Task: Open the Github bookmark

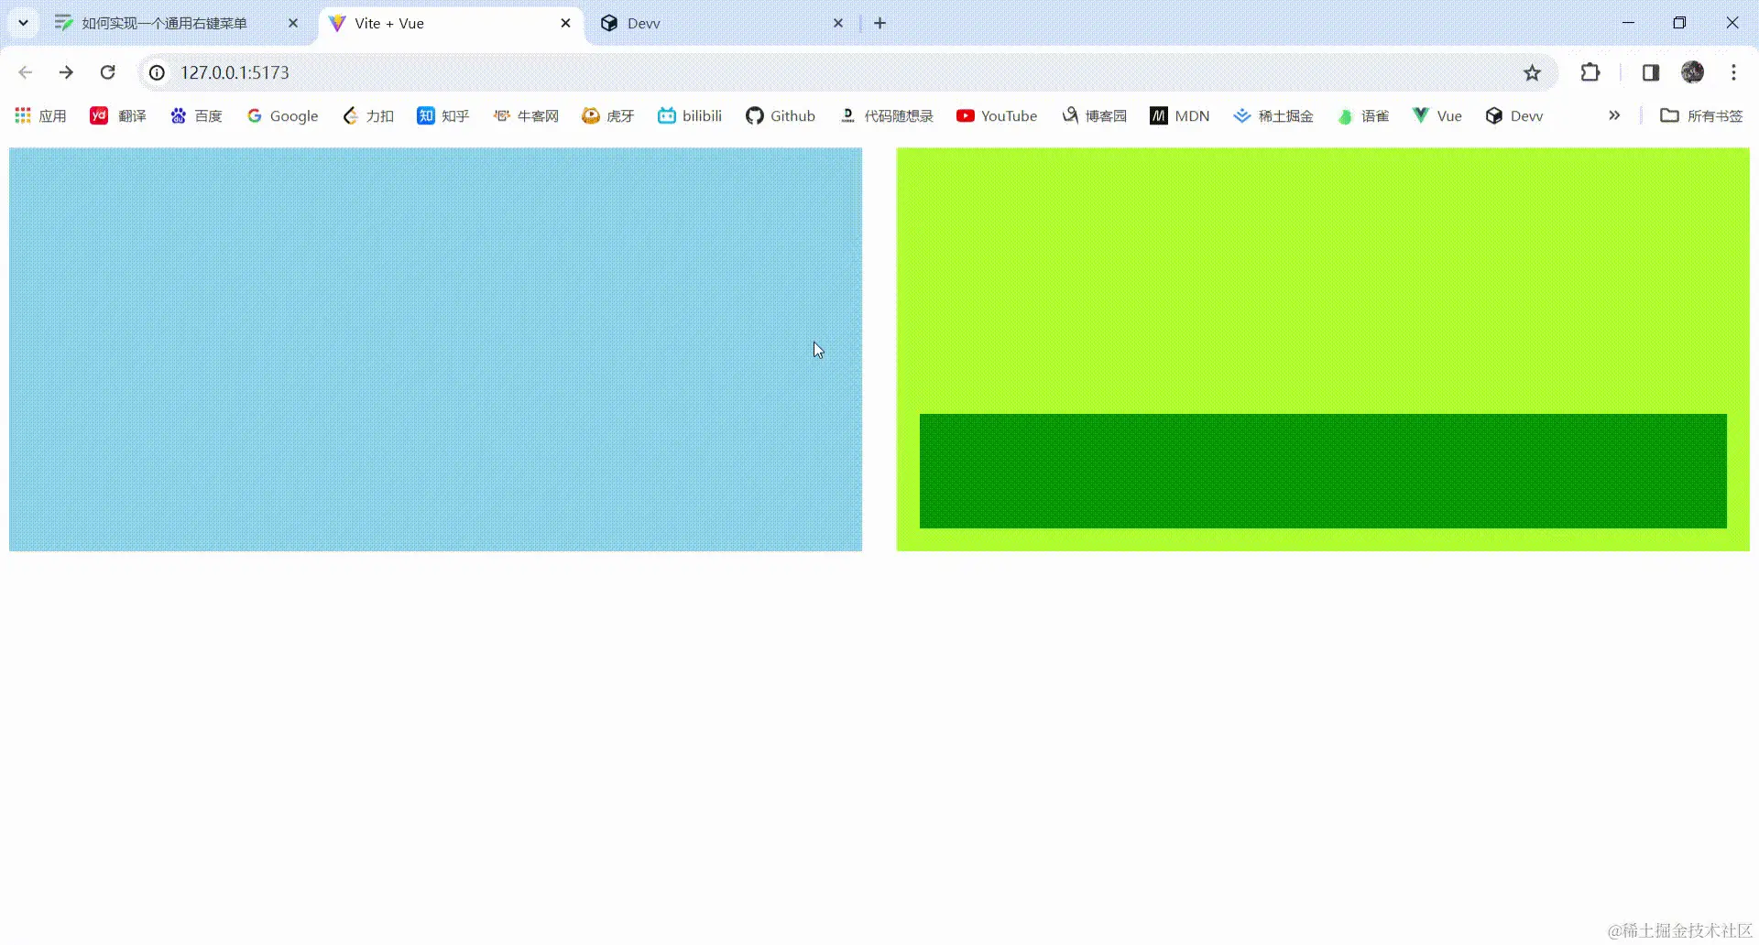Action: (781, 116)
